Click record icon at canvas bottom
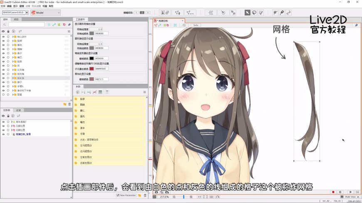The image size is (362, 203). click(x=333, y=192)
